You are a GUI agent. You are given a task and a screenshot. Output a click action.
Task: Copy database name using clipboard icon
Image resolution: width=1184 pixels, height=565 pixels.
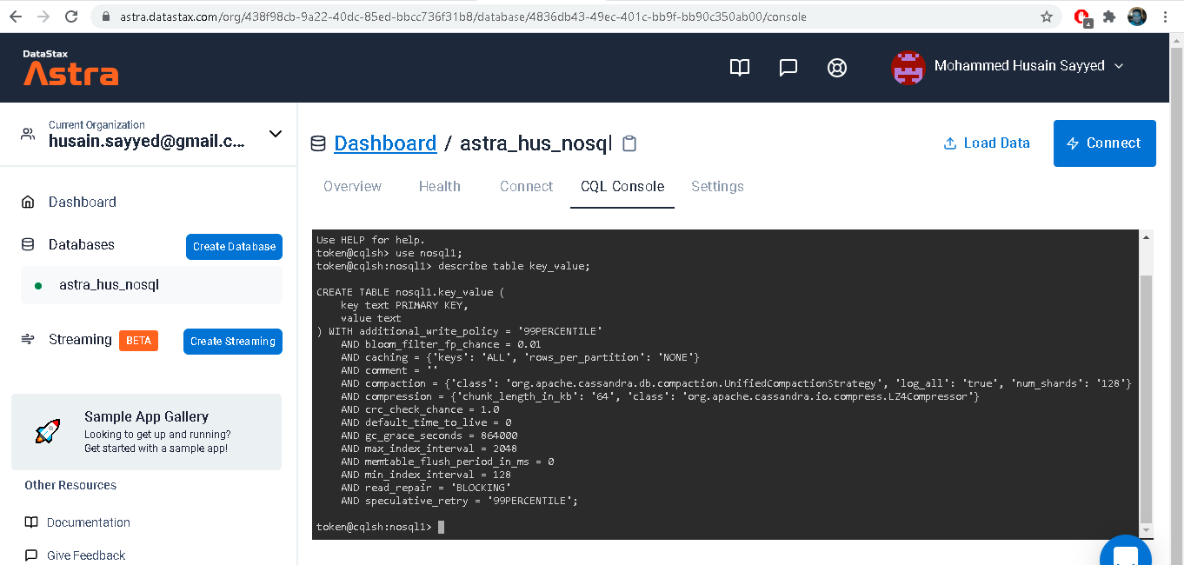tap(629, 143)
